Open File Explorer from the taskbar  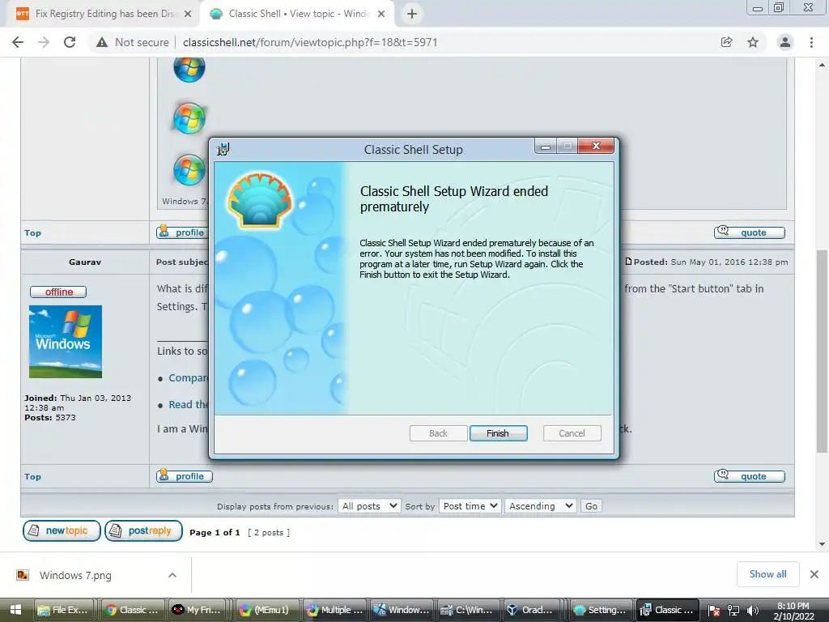pyautogui.click(x=64, y=610)
